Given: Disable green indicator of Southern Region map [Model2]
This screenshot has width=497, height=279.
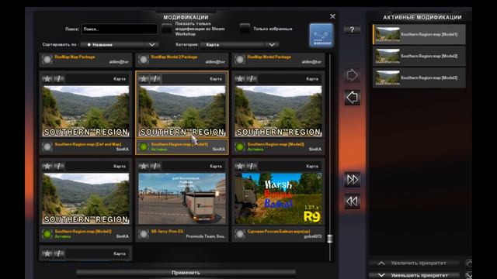Looking at the screenshot, I should [x=240, y=146].
